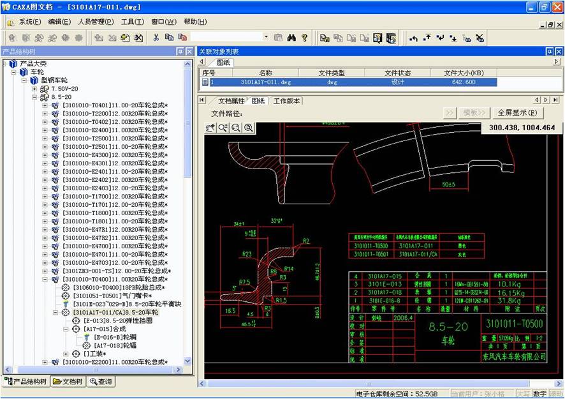Click the Copy icon next to scissors
This screenshot has width=565, height=399.
(169, 38)
